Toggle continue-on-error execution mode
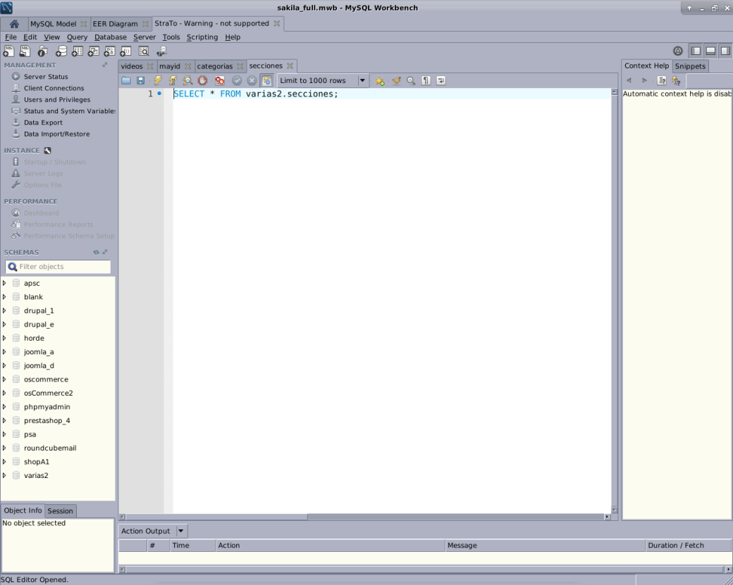The width and height of the screenshot is (733, 585). click(220, 81)
